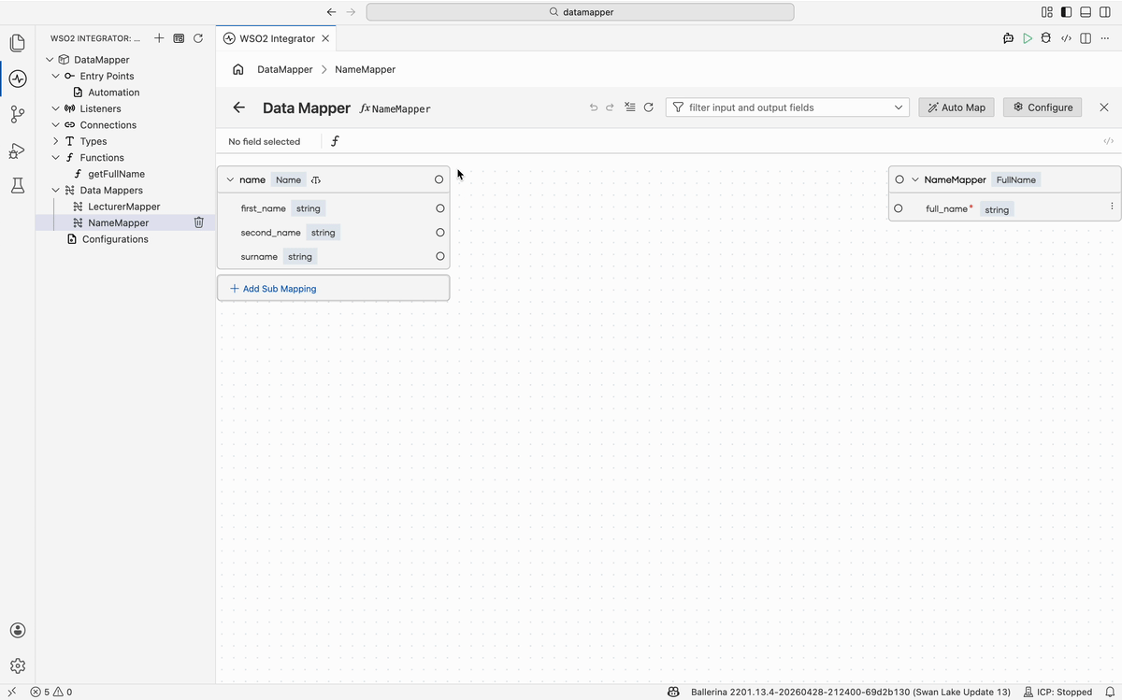Collapse the Entry Points node

click(x=56, y=76)
